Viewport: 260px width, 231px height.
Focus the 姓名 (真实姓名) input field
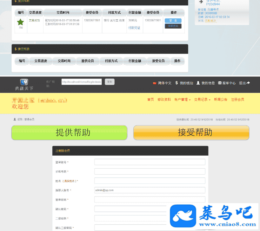coord(150,181)
